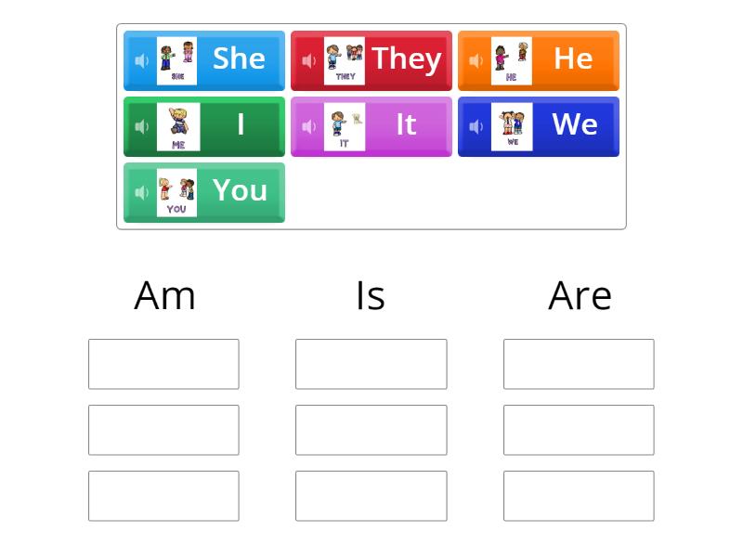Play pronunciation of the "They" card

coord(308,59)
